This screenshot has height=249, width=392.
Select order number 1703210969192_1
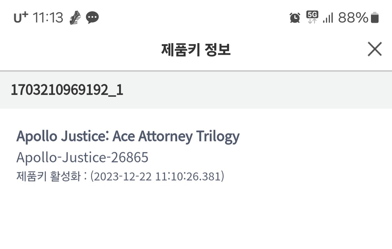click(x=67, y=90)
